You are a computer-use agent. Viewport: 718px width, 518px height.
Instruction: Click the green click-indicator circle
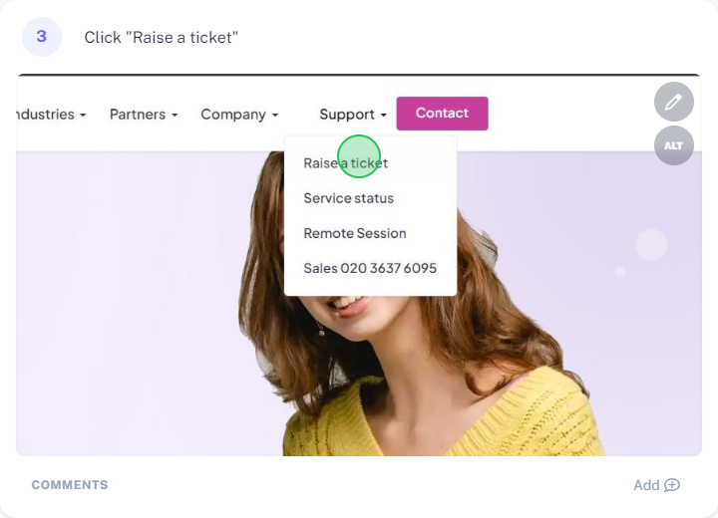pyautogui.click(x=359, y=156)
